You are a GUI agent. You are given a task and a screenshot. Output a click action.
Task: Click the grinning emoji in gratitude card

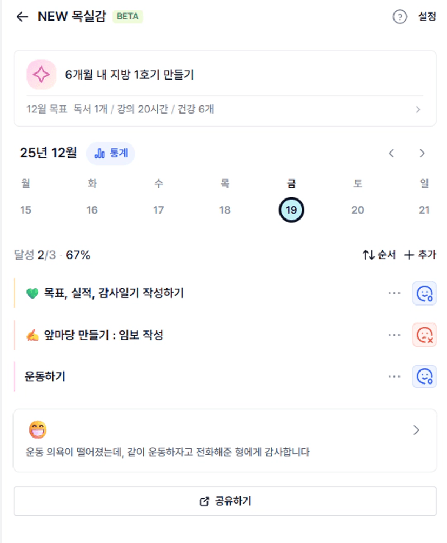[38, 430]
